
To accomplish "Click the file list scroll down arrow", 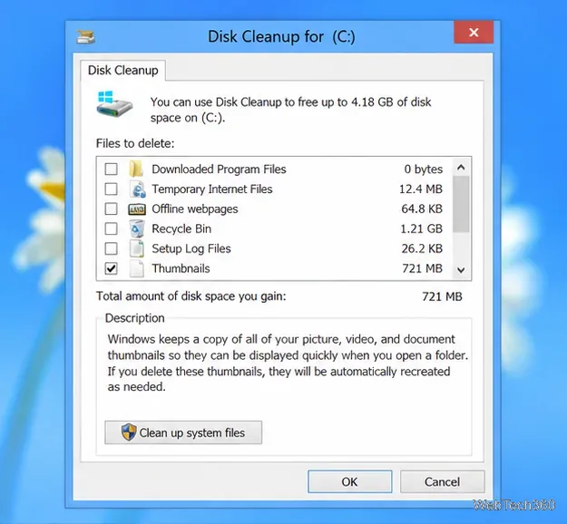I will tap(461, 270).
